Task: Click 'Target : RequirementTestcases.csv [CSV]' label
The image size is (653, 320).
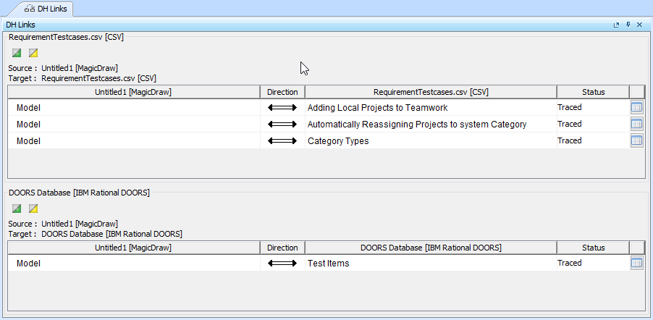Action: point(82,78)
